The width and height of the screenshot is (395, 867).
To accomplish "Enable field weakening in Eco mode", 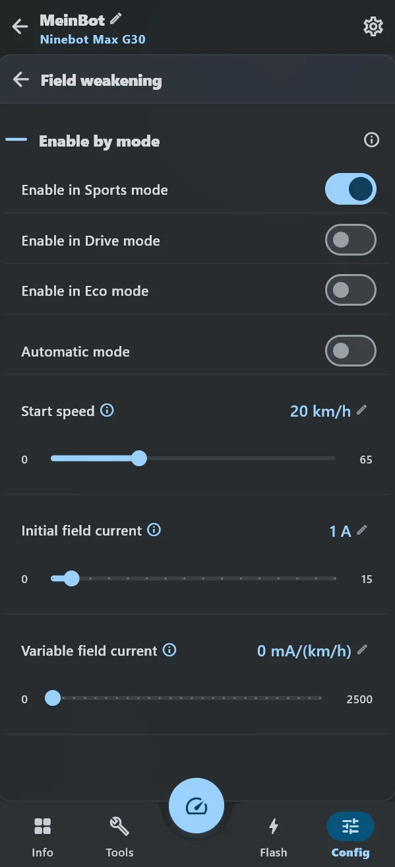I will tap(351, 291).
